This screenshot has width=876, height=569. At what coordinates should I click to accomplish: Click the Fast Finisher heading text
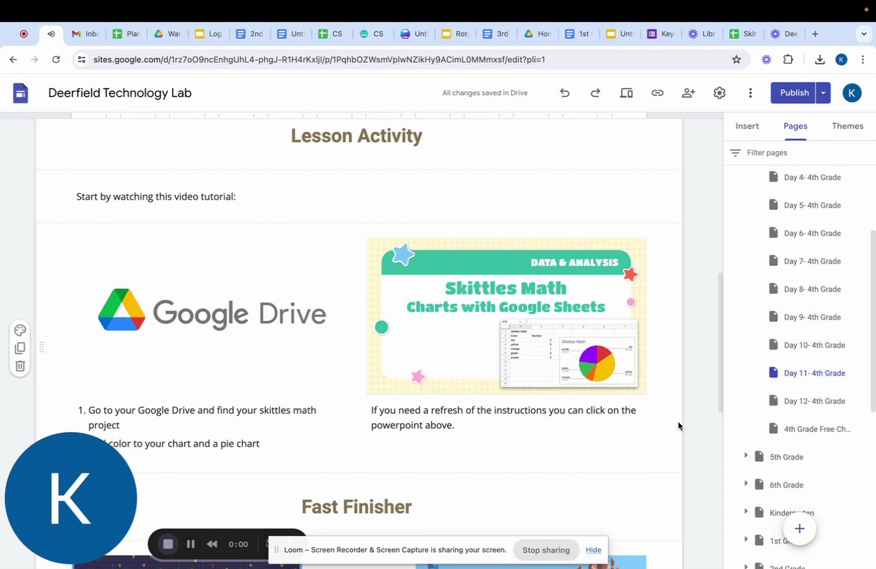click(356, 507)
